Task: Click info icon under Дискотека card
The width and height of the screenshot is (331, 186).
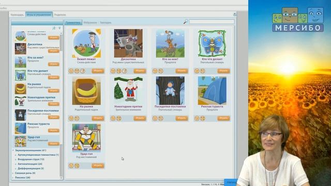Action: [x=125, y=71]
